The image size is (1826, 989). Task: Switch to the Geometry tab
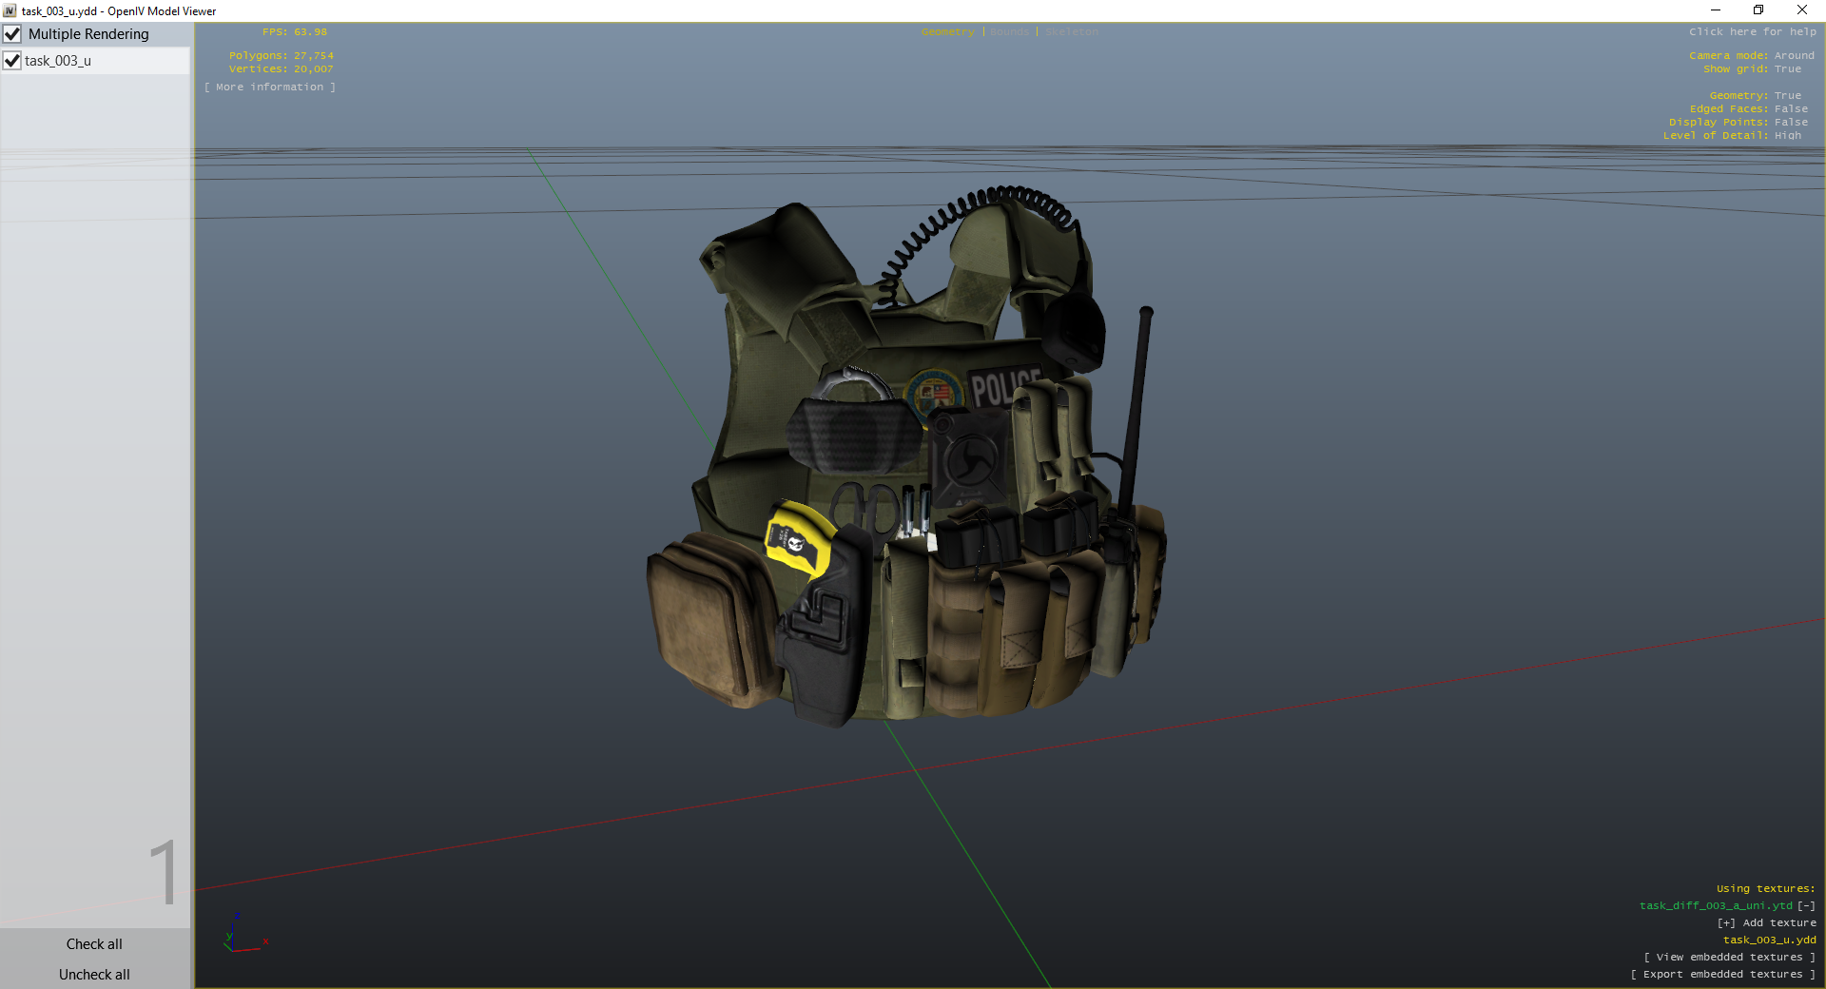[x=947, y=32]
